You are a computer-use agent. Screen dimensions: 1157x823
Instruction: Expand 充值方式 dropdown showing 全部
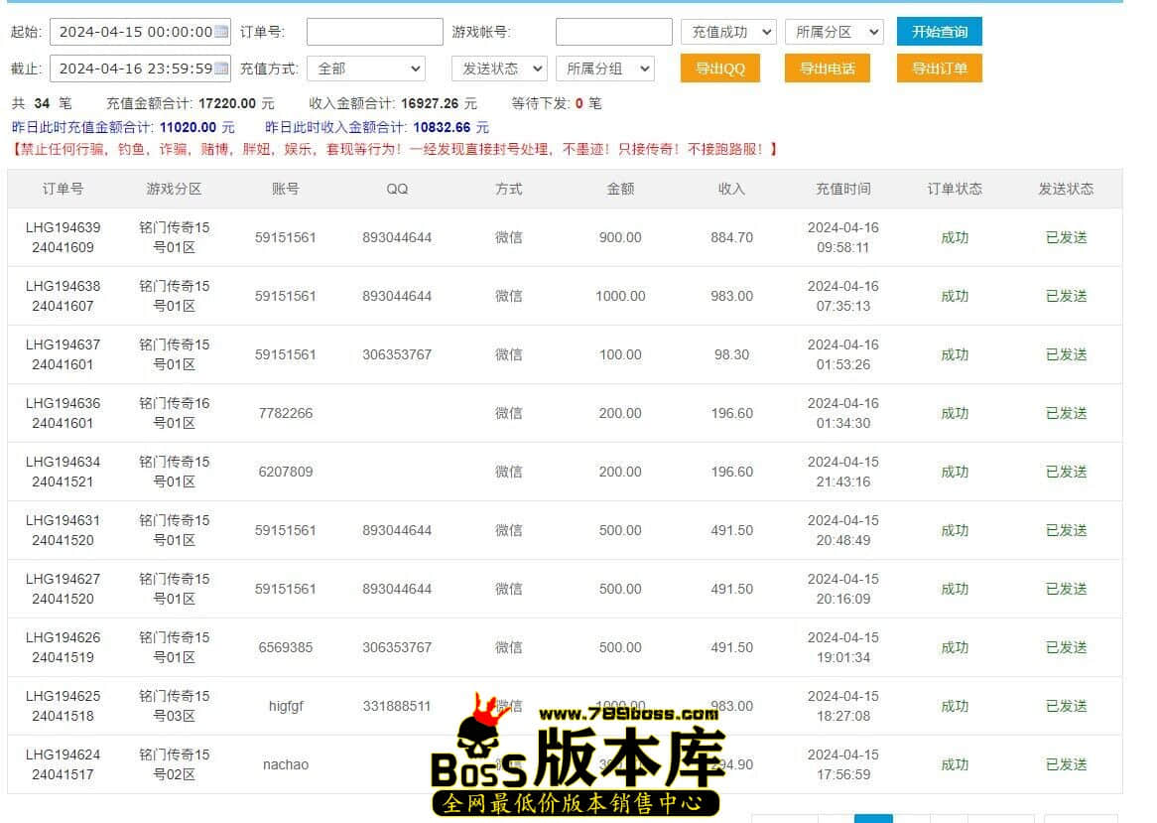pos(365,69)
